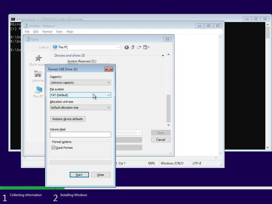The image size is (272, 204).
Task: Click the Open dialog file list scrollbar thumb
Action: click(x=168, y=109)
